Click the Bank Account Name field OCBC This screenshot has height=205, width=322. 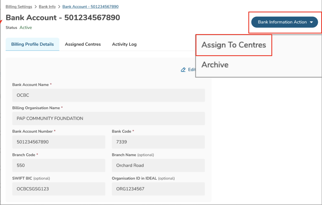coord(109,95)
